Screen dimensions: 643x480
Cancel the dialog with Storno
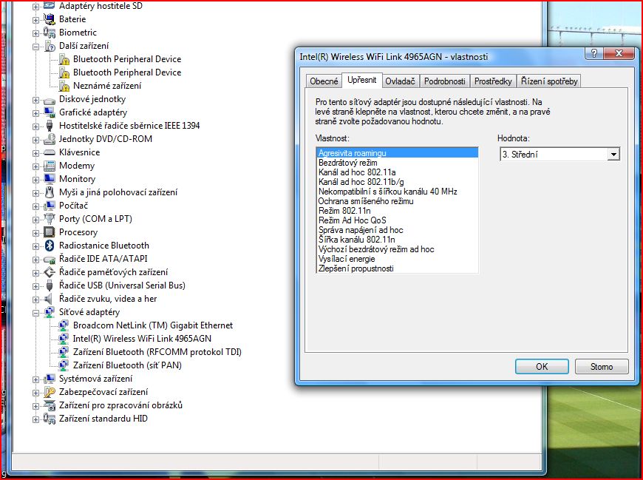[x=602, y=366]
